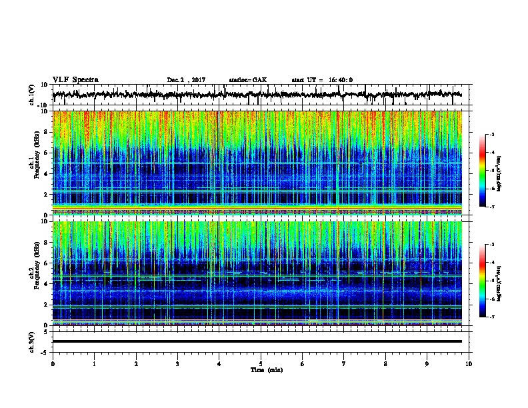Select the "start UT = 16:40: 0" text

click(322, 80)
